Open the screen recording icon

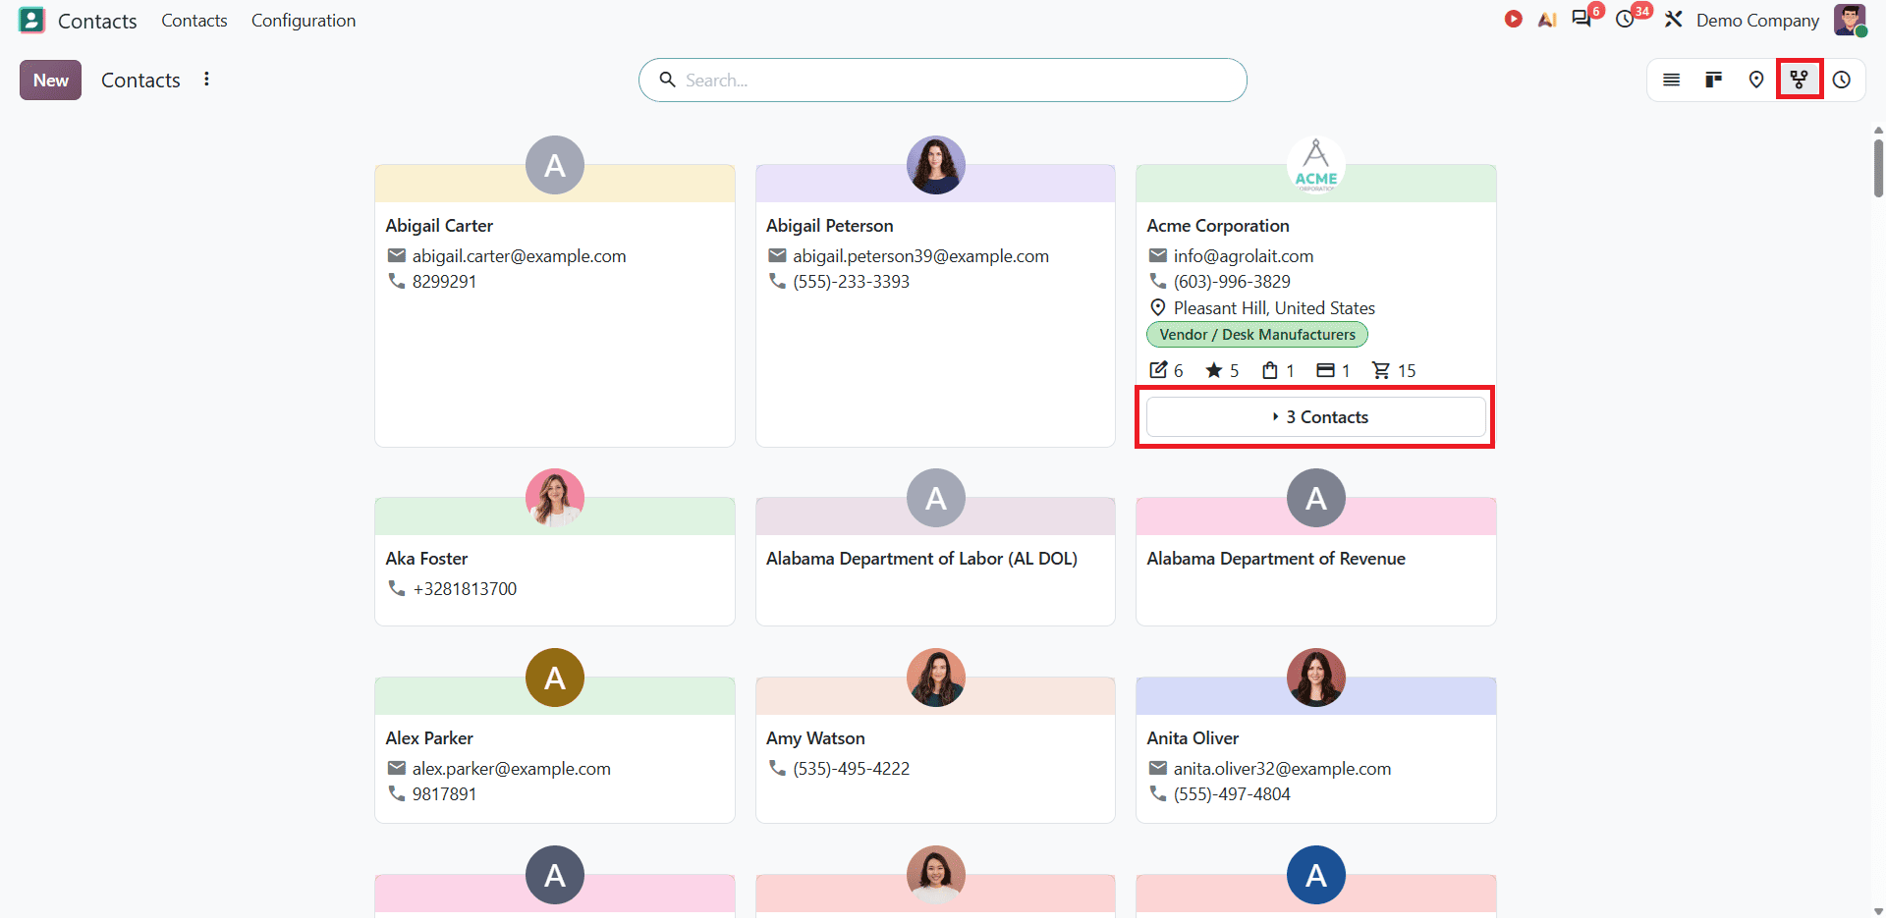click(1514, 20)
